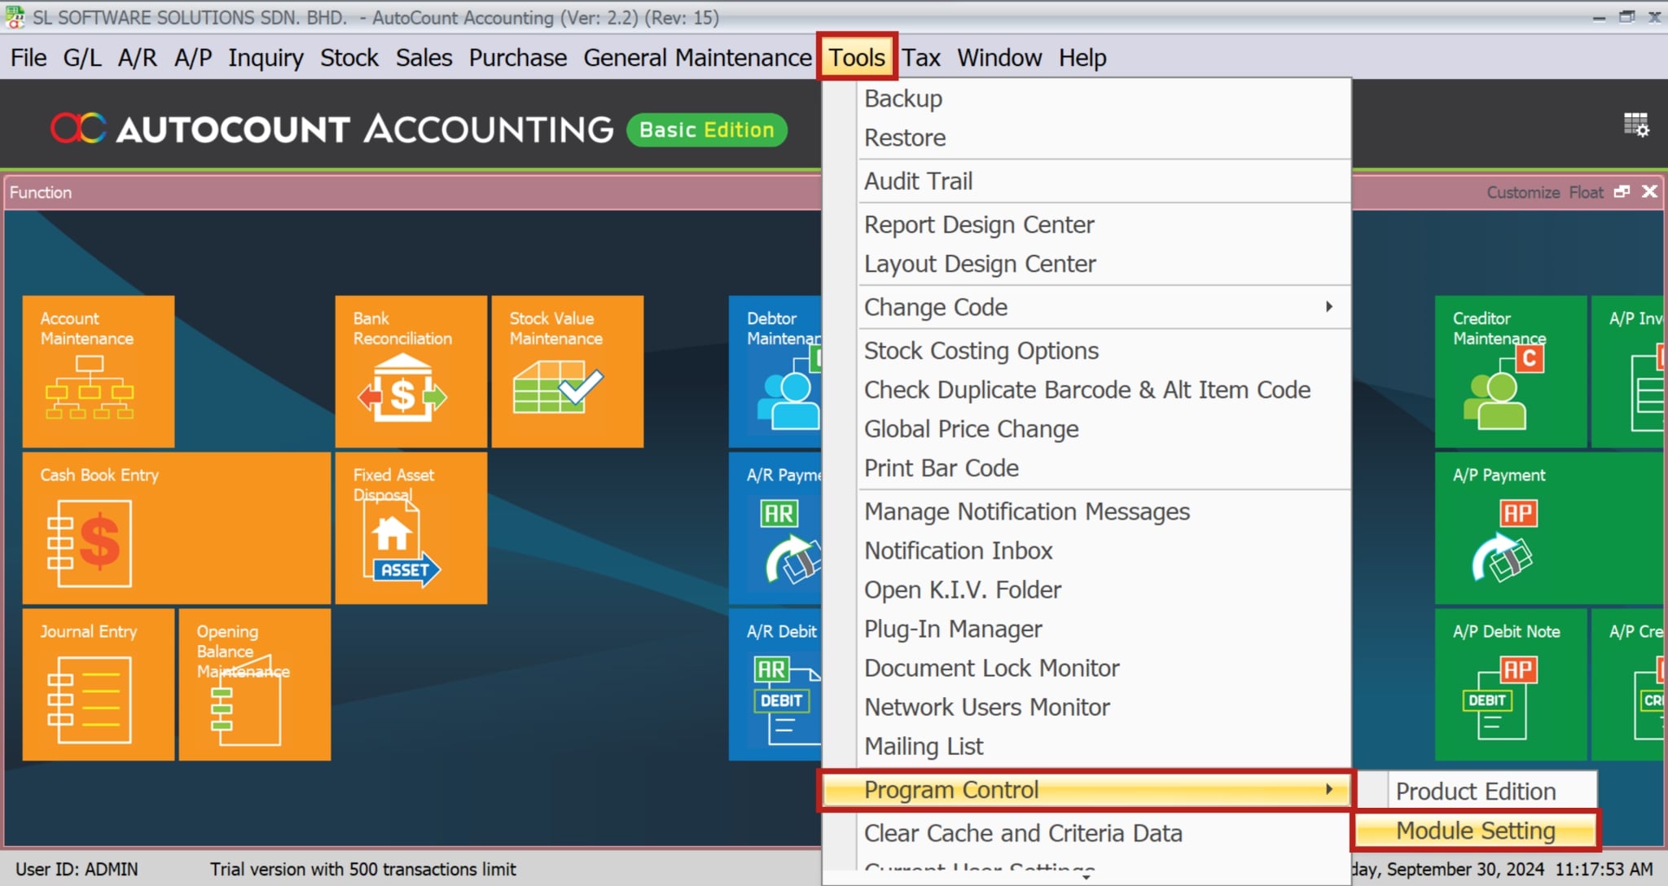Open the A/P Debit Note tile

1512,684
